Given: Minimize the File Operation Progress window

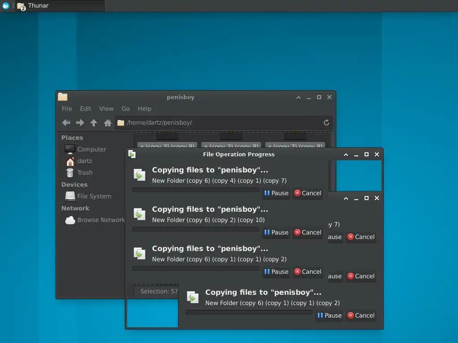Looking at the screenshot, I should click(356, 155).
